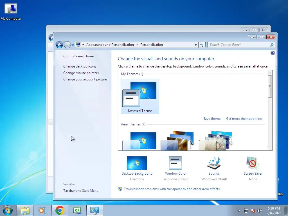The width and height of the screenshot is (288, 216).
Task: Click the Show desktop strip
Action: 286,211
